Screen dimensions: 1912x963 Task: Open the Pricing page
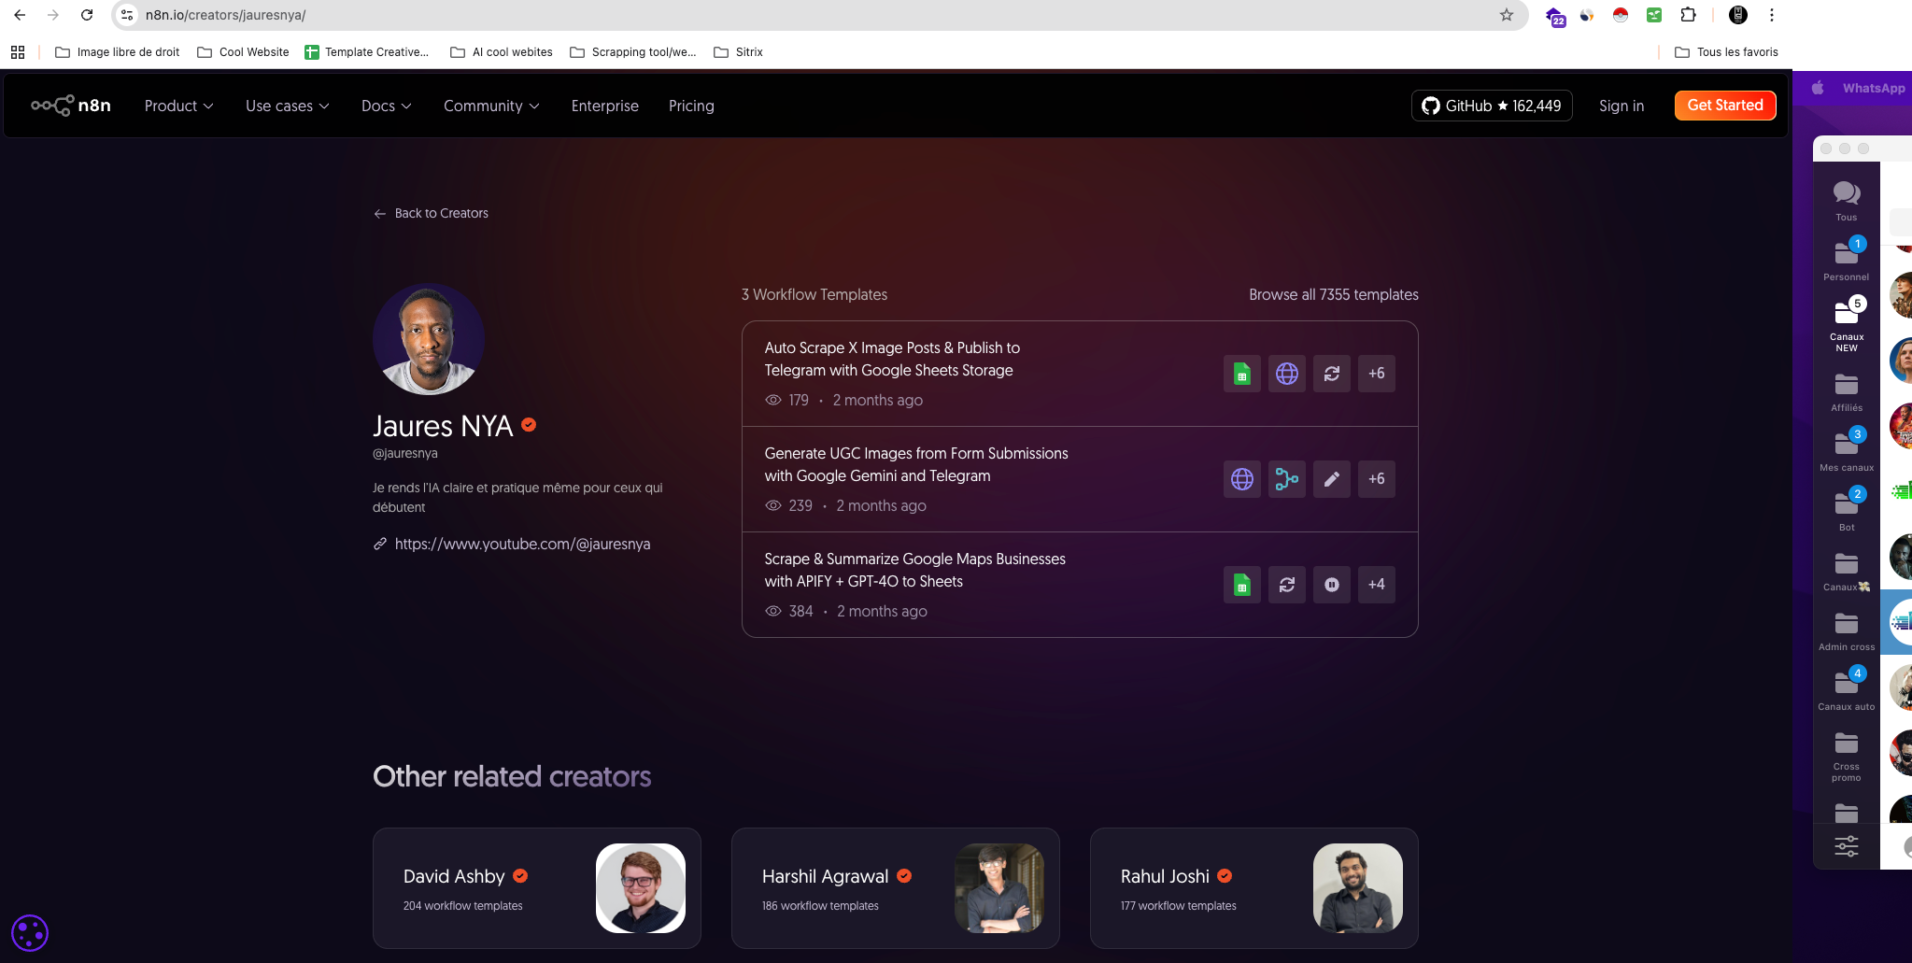pyautogui.click(x=691, y=106)
